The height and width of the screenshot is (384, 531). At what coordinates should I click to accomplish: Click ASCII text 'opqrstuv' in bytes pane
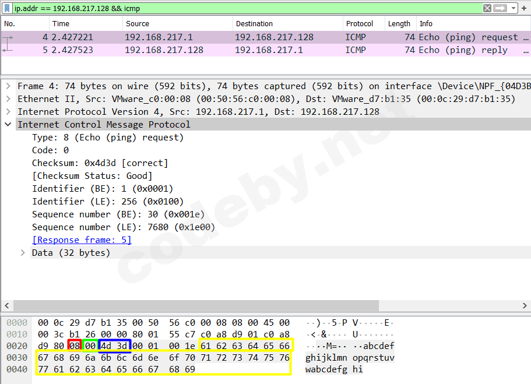pyautogui.click(x=374, y=358)
